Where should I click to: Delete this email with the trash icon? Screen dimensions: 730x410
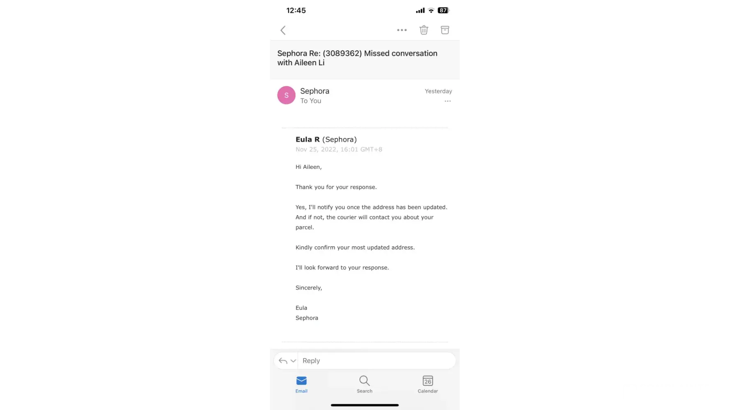(424, 30)
